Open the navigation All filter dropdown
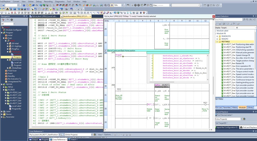 [14, 24]
